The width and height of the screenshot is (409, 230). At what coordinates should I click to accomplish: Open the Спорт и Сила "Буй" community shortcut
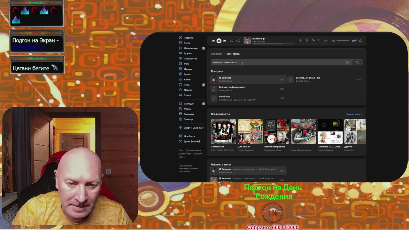[x=191, y=128]
